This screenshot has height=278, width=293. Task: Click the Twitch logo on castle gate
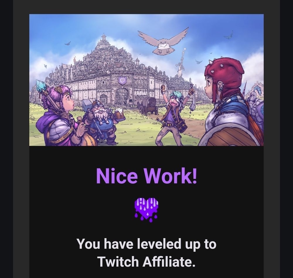tap(122, 80)
